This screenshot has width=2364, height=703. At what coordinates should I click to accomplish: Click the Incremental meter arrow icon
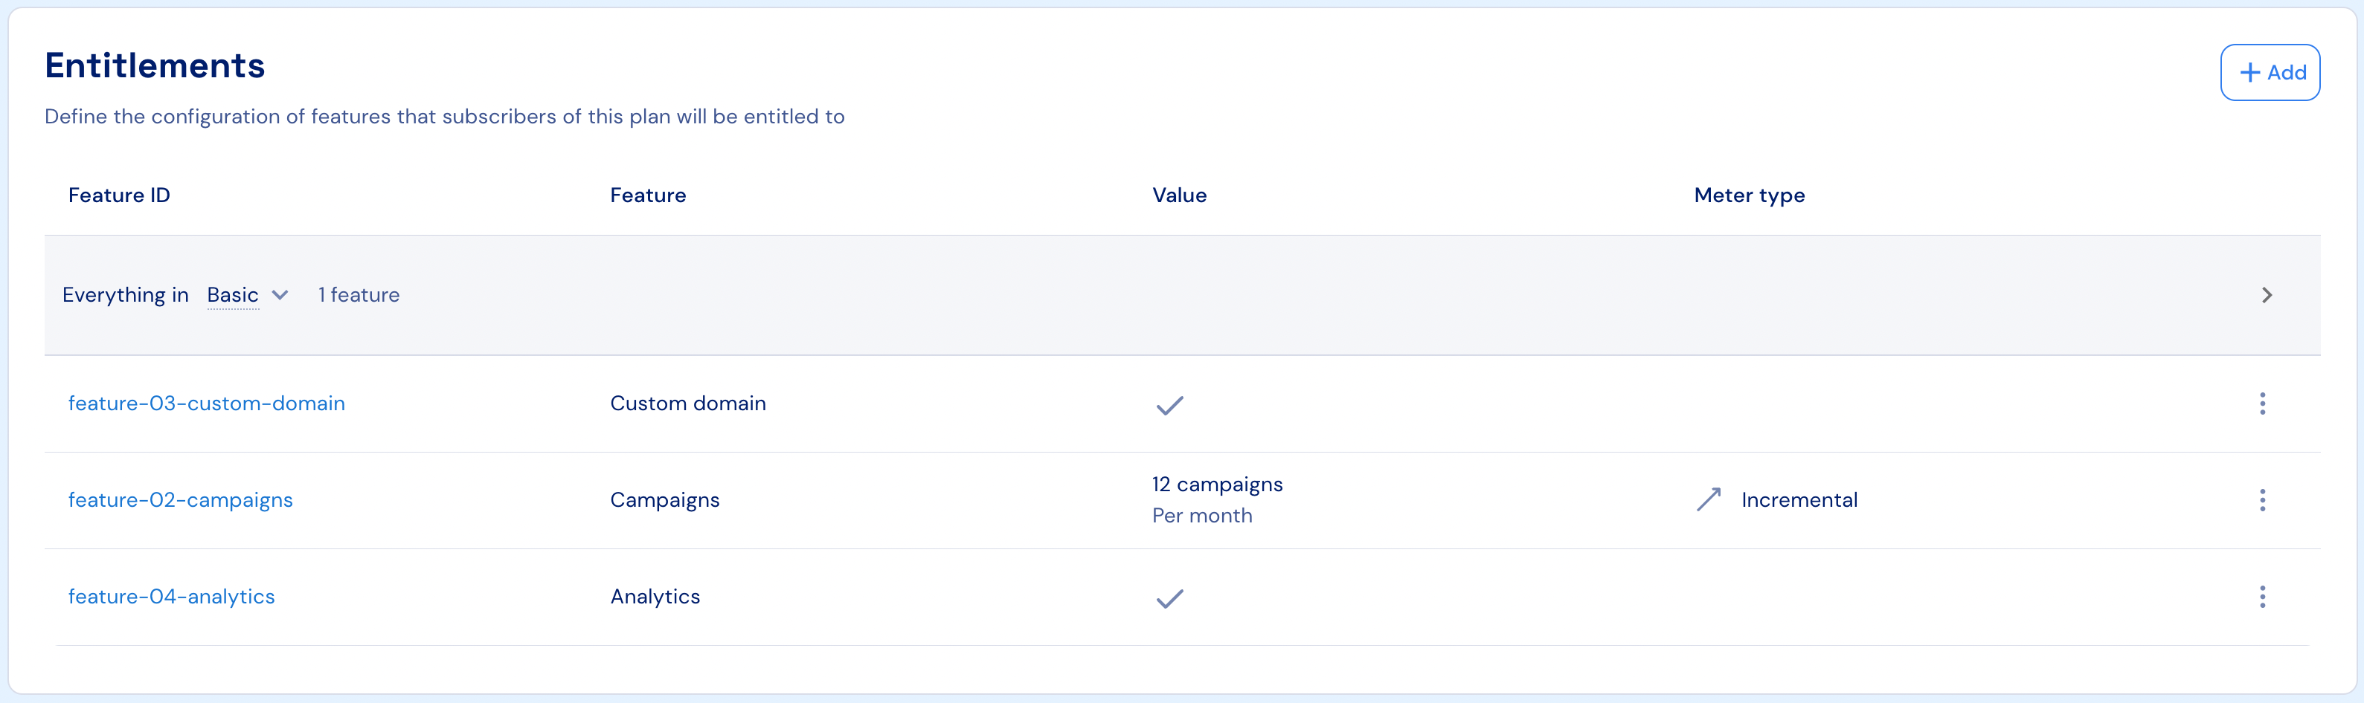click(x=1708, y=499)
